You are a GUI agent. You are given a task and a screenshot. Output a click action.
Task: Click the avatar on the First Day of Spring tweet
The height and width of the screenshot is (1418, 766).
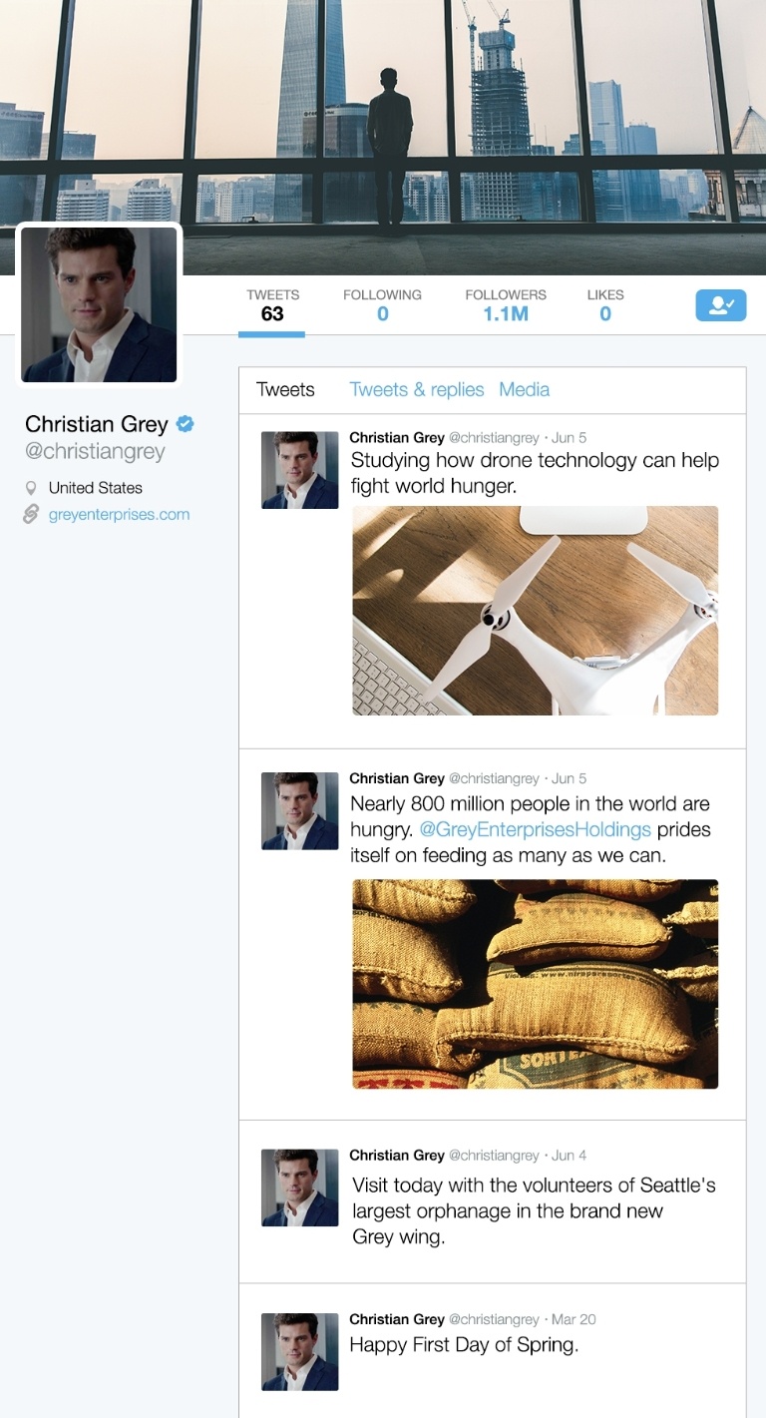click(x=300, y=1352)
